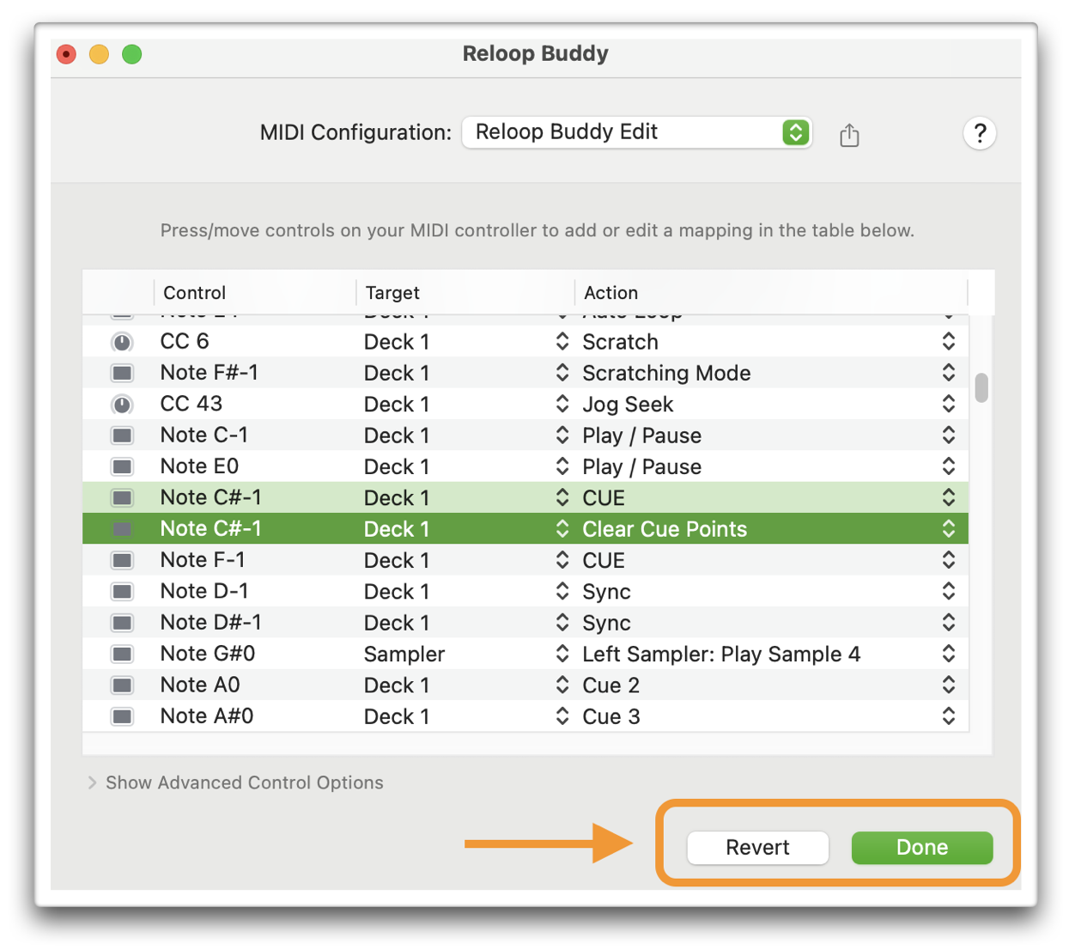Click the knob icon for CC 6
The height and width of the screenshot is (950, 1075).
click(x=123, y=343)
